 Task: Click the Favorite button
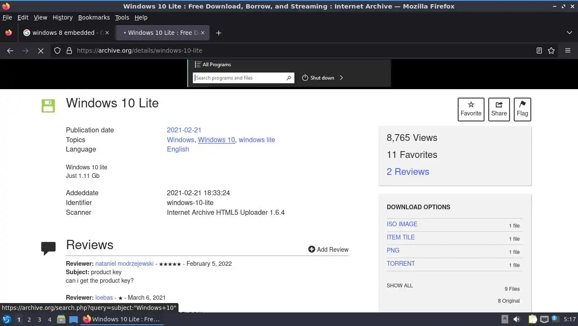[x=471, y=110]
